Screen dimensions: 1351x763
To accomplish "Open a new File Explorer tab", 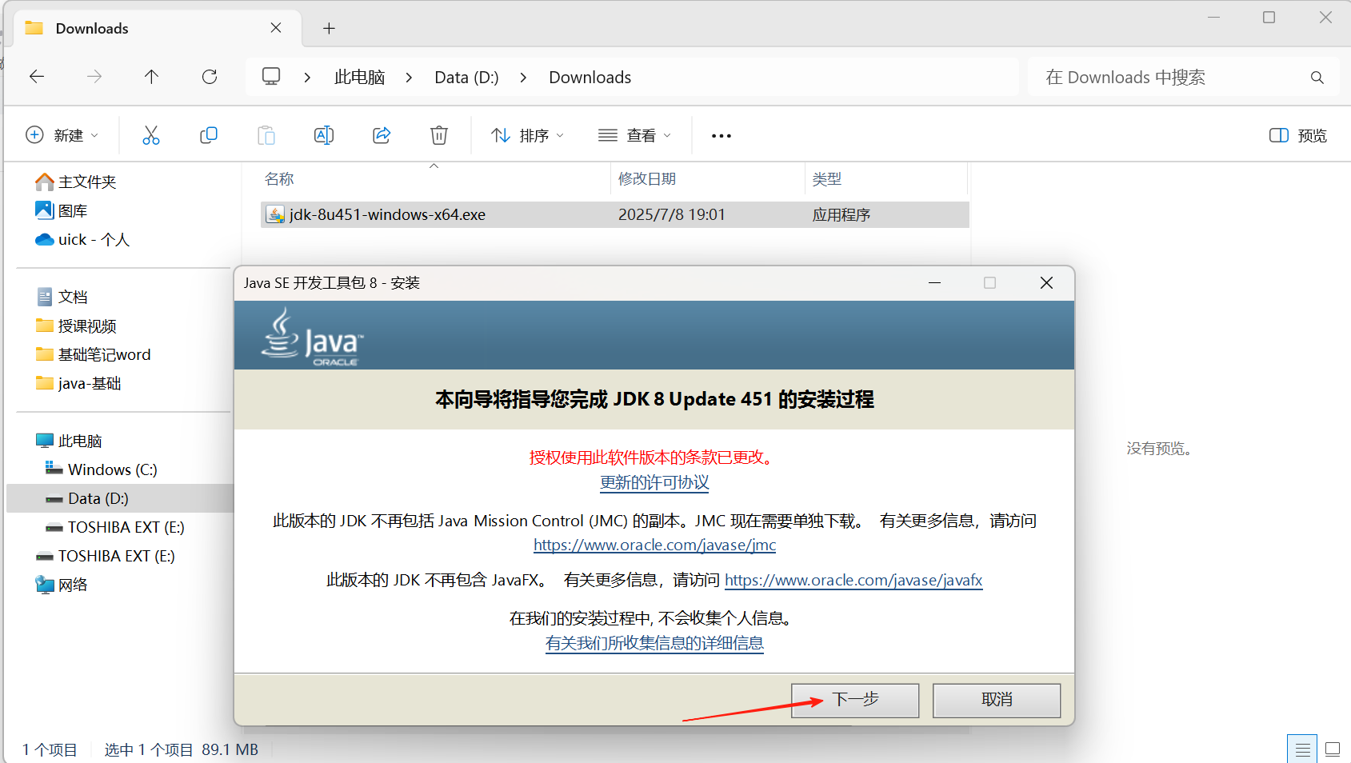I will [x=329, y=28].
